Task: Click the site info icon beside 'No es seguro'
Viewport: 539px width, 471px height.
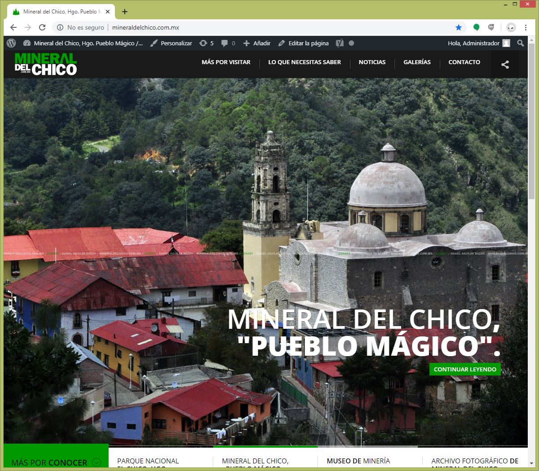Action: click(x=60, y=27)
